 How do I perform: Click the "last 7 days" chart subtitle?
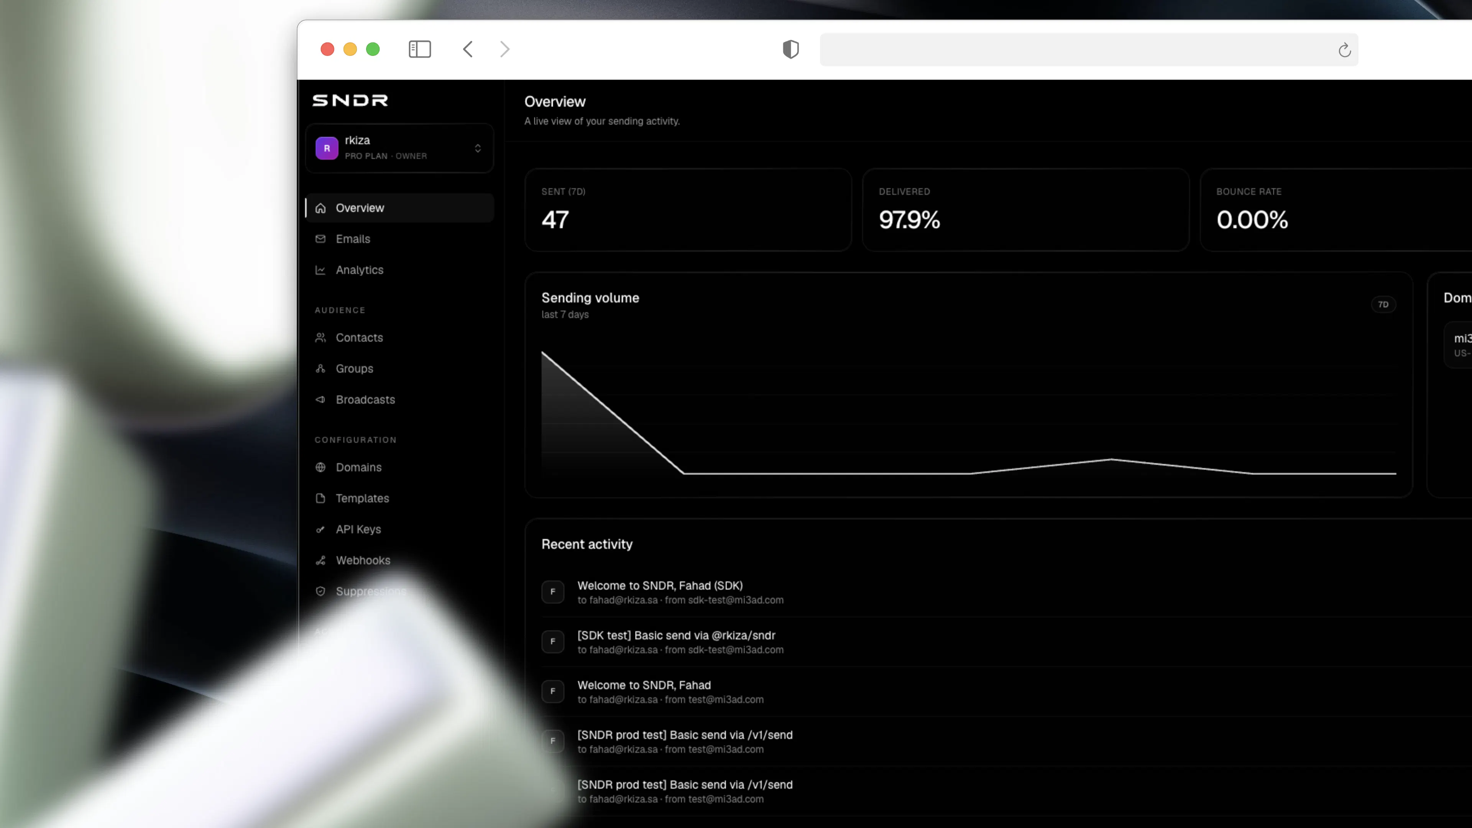click(565, 315)
